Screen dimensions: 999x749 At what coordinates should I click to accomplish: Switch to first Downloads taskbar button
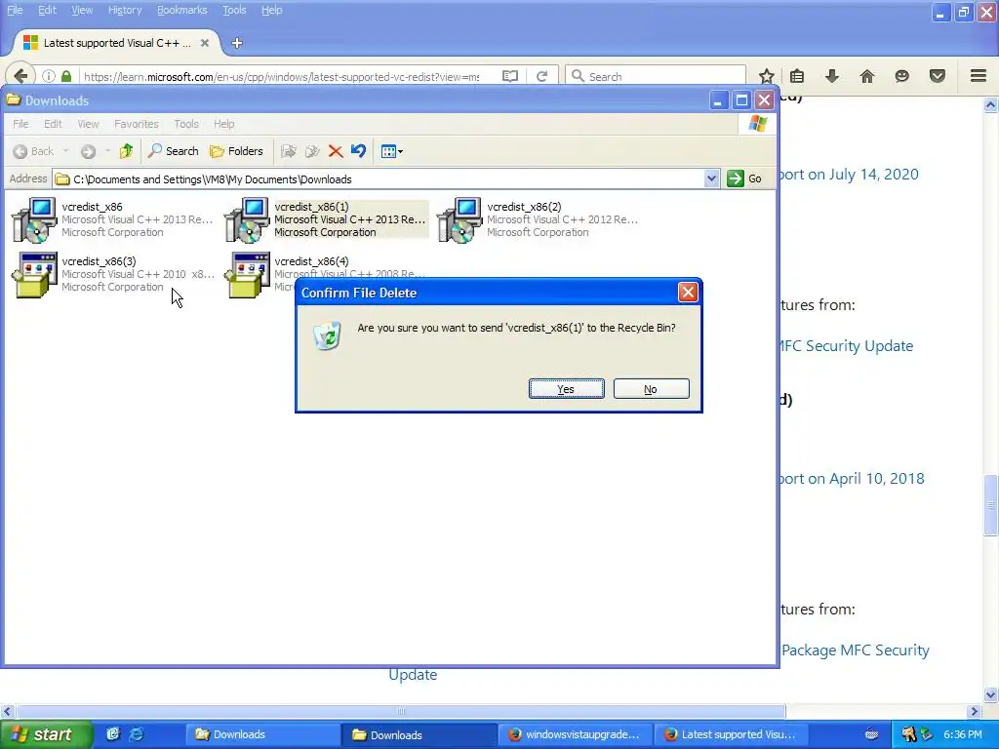pos(261,734)
